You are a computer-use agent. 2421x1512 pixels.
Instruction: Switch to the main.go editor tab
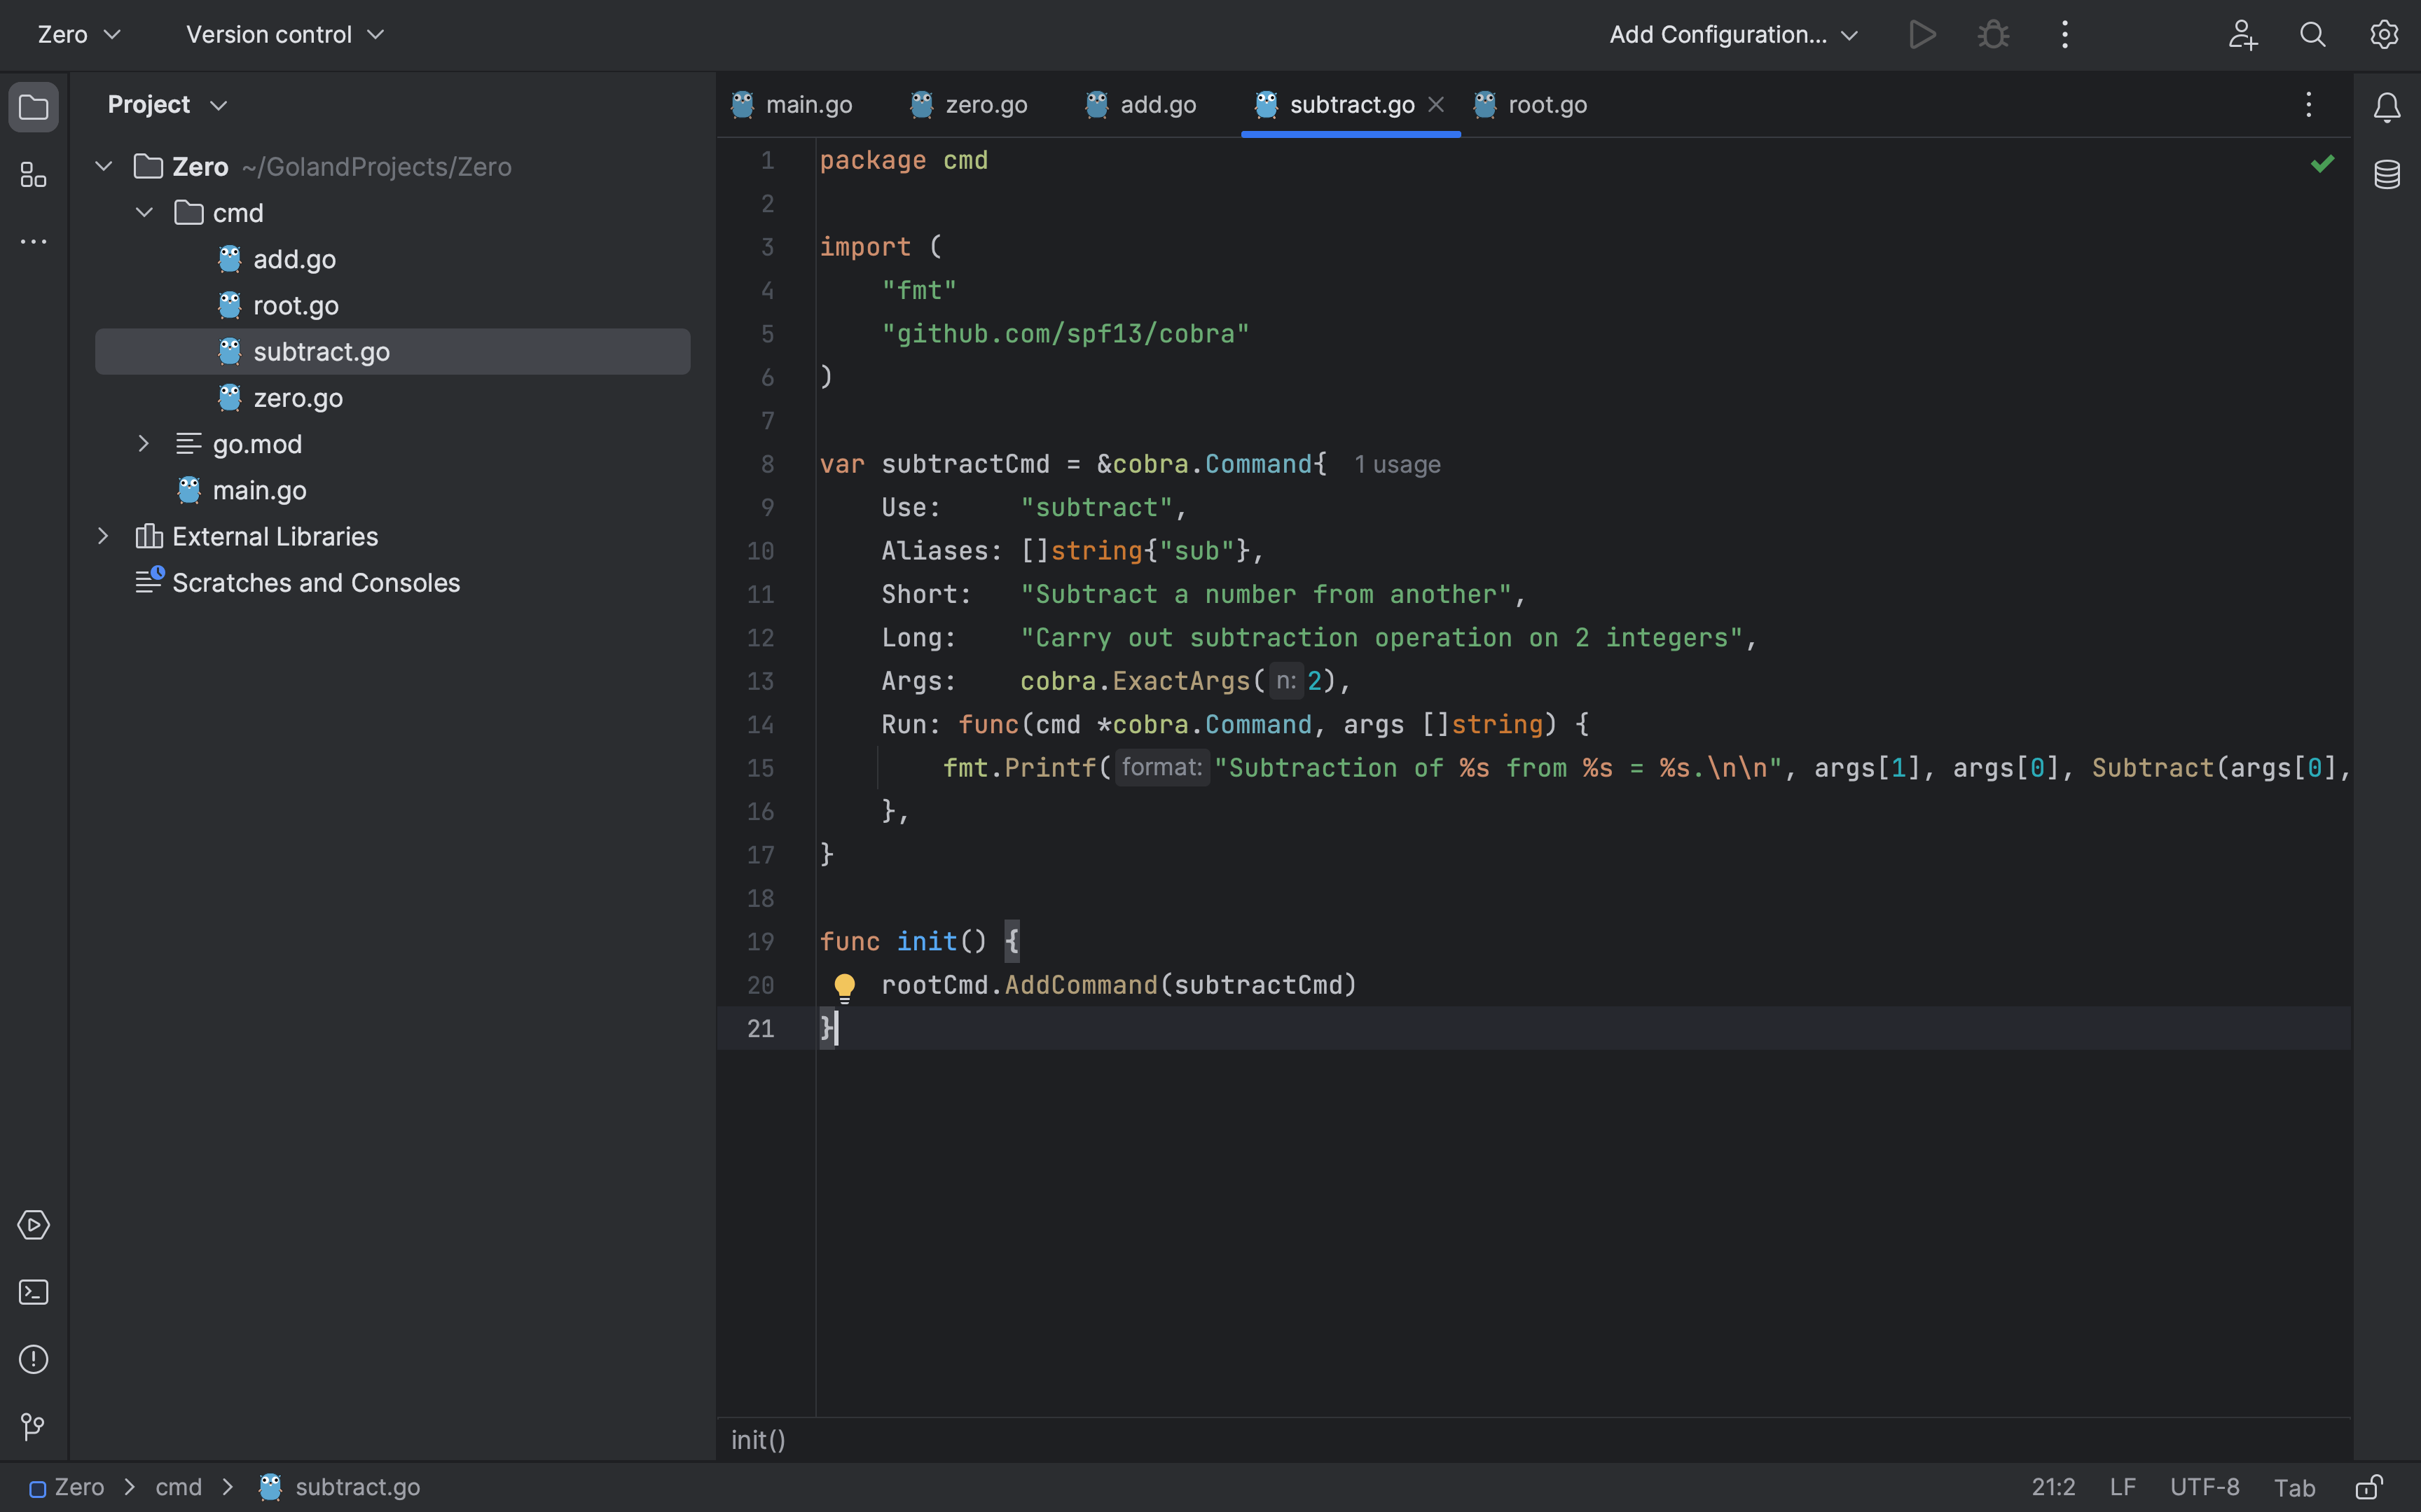[808, 105]
